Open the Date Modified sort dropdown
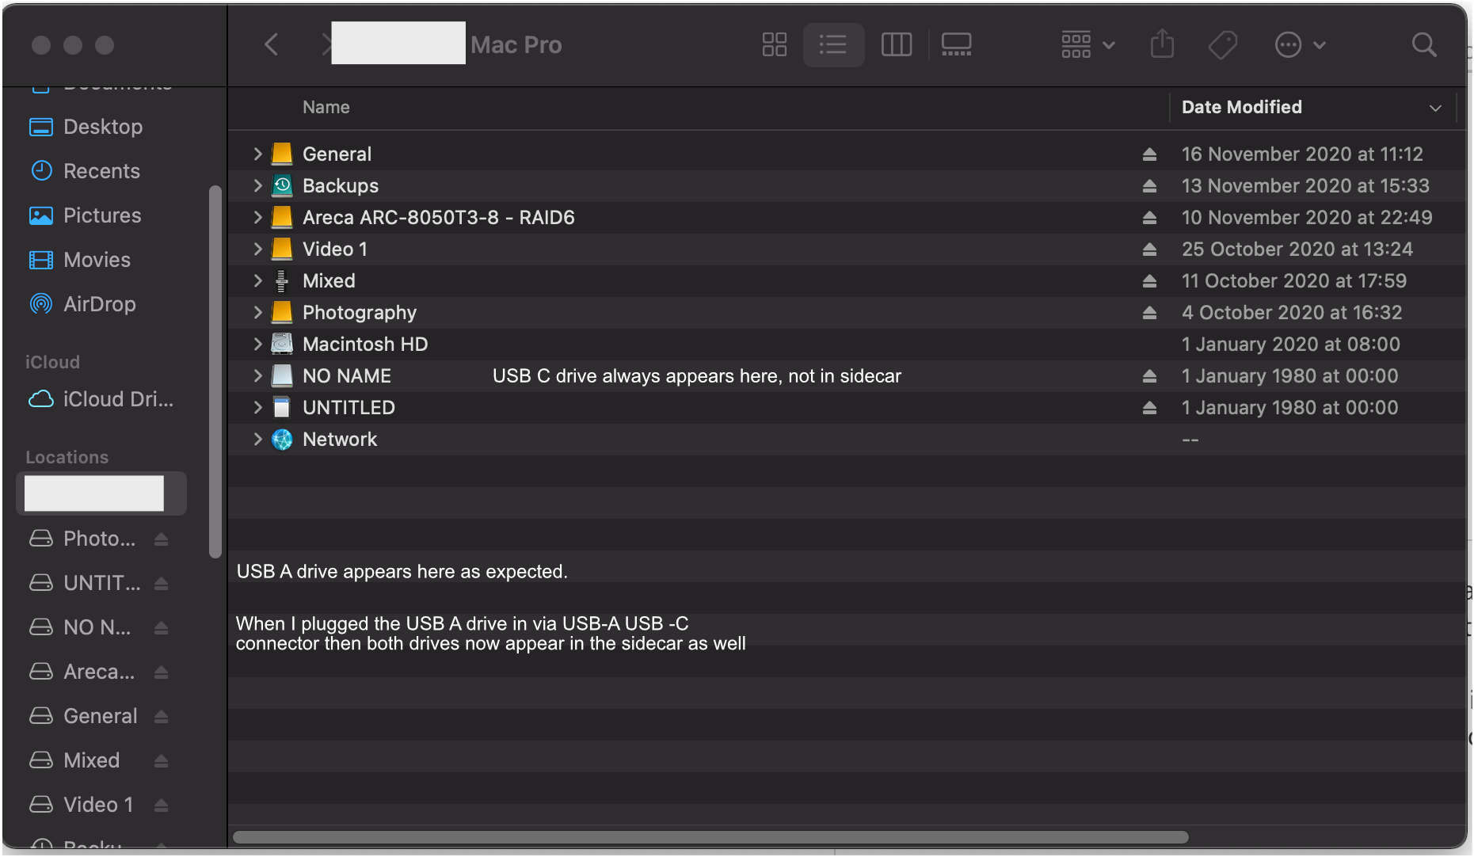 click(x=1436, y=107)
